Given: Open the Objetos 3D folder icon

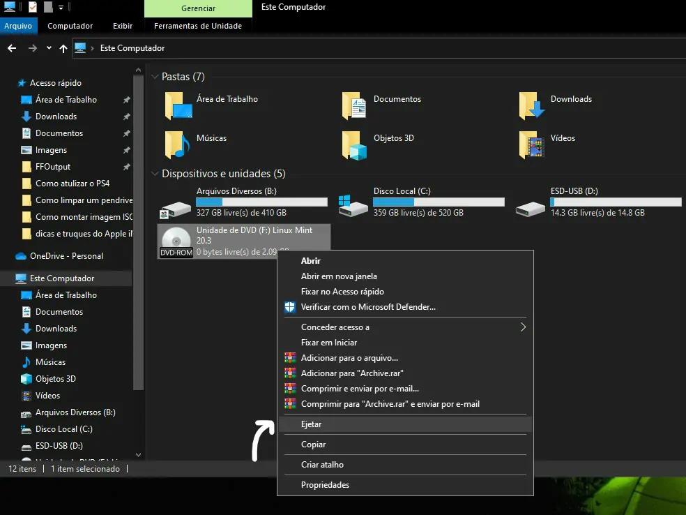Looking at the screenshot, I should [354, 145].
